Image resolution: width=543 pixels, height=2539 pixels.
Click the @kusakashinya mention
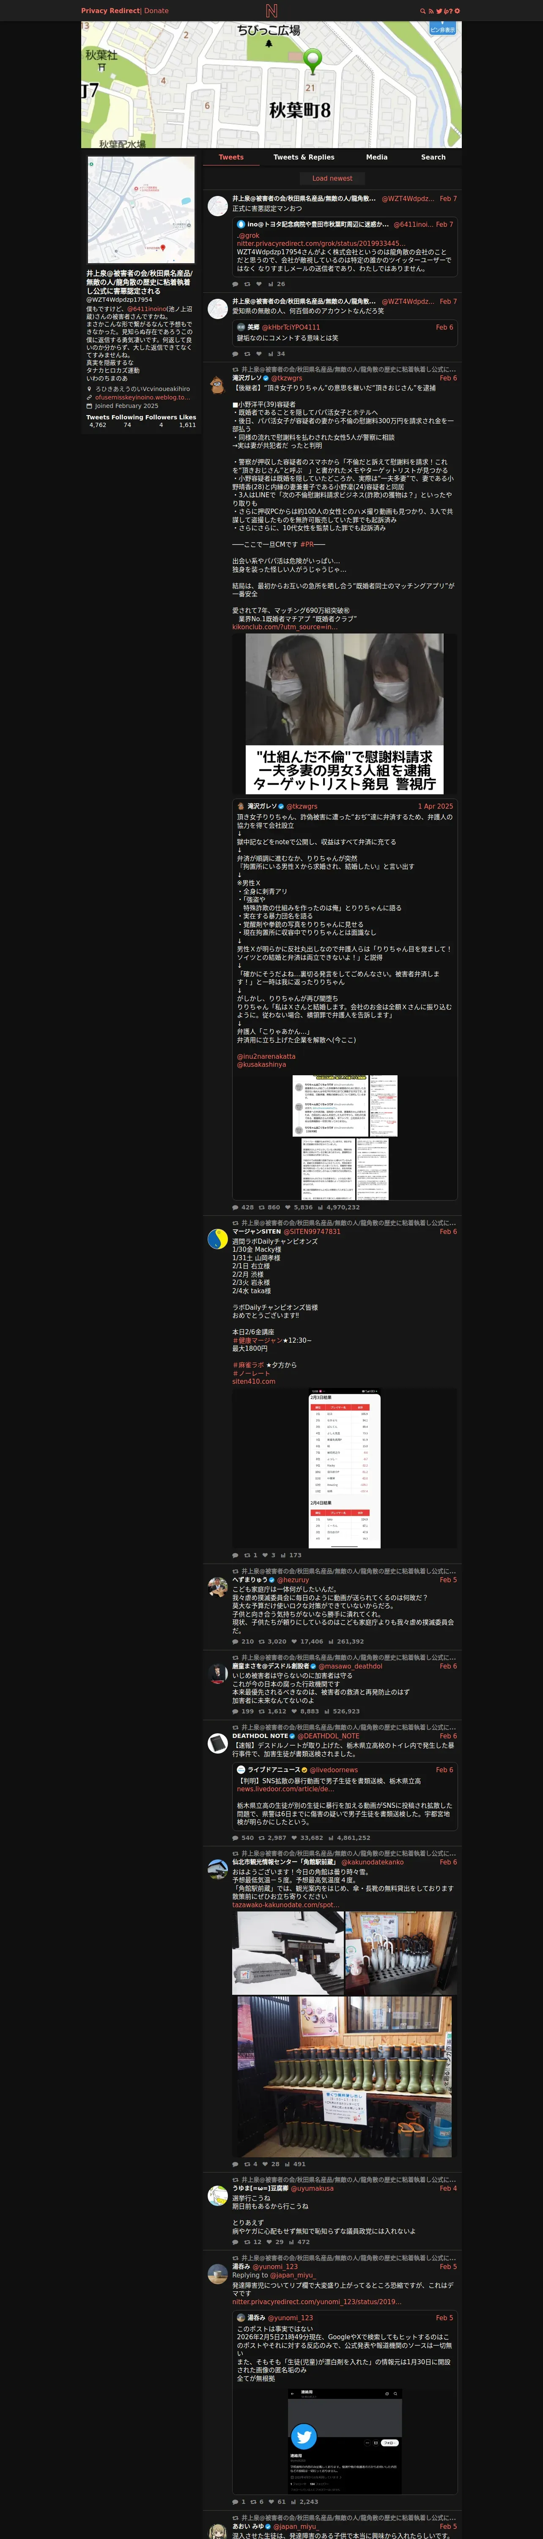tap(261, 1065)
